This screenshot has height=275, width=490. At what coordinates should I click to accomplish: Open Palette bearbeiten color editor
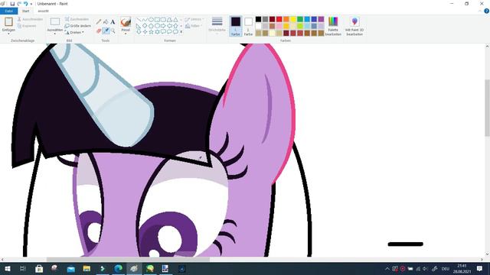(333, 26)
